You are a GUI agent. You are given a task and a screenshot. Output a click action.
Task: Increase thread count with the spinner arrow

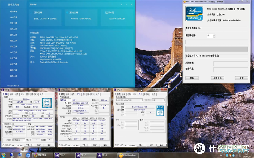pos(214,35)
